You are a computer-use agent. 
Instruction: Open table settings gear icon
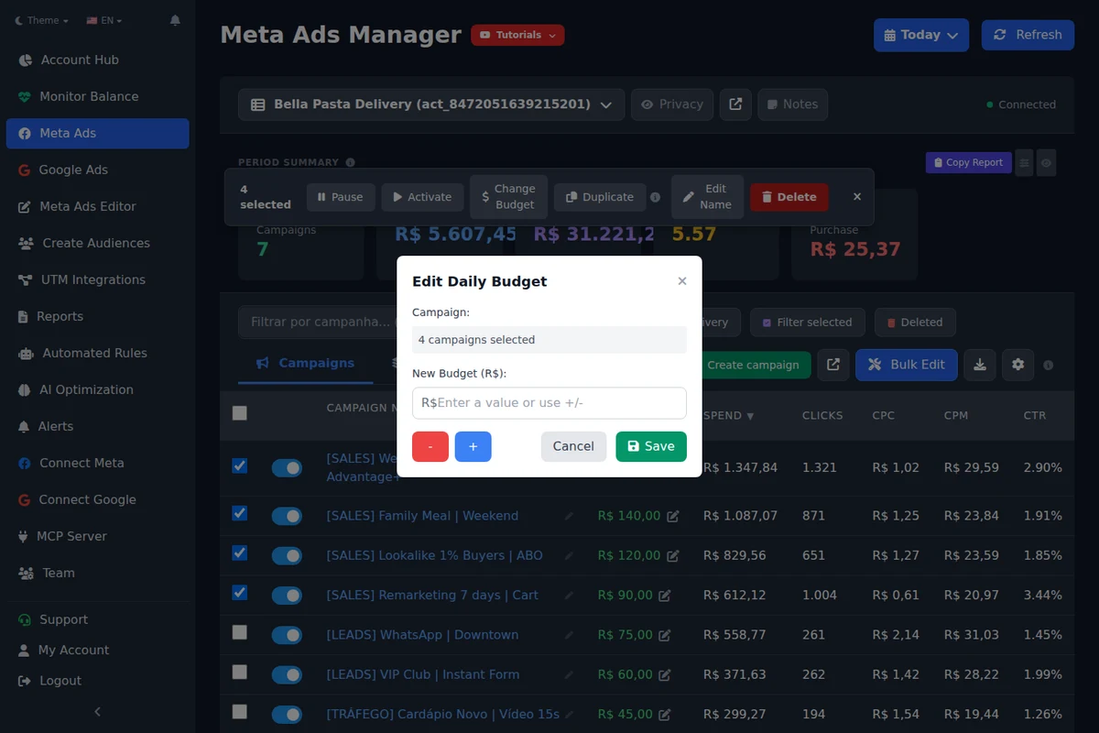point(1017,365)
